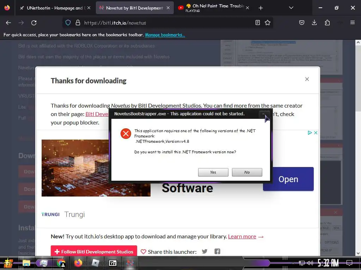Screen dimensions: 361x270
Task: Click the Trungi advertiser name
Action: (75, 214)
